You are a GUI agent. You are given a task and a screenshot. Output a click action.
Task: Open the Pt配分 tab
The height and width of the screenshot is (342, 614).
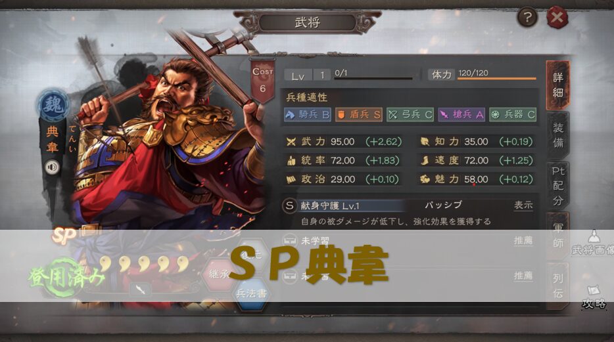pyautogui.click(x=558, y=186)
